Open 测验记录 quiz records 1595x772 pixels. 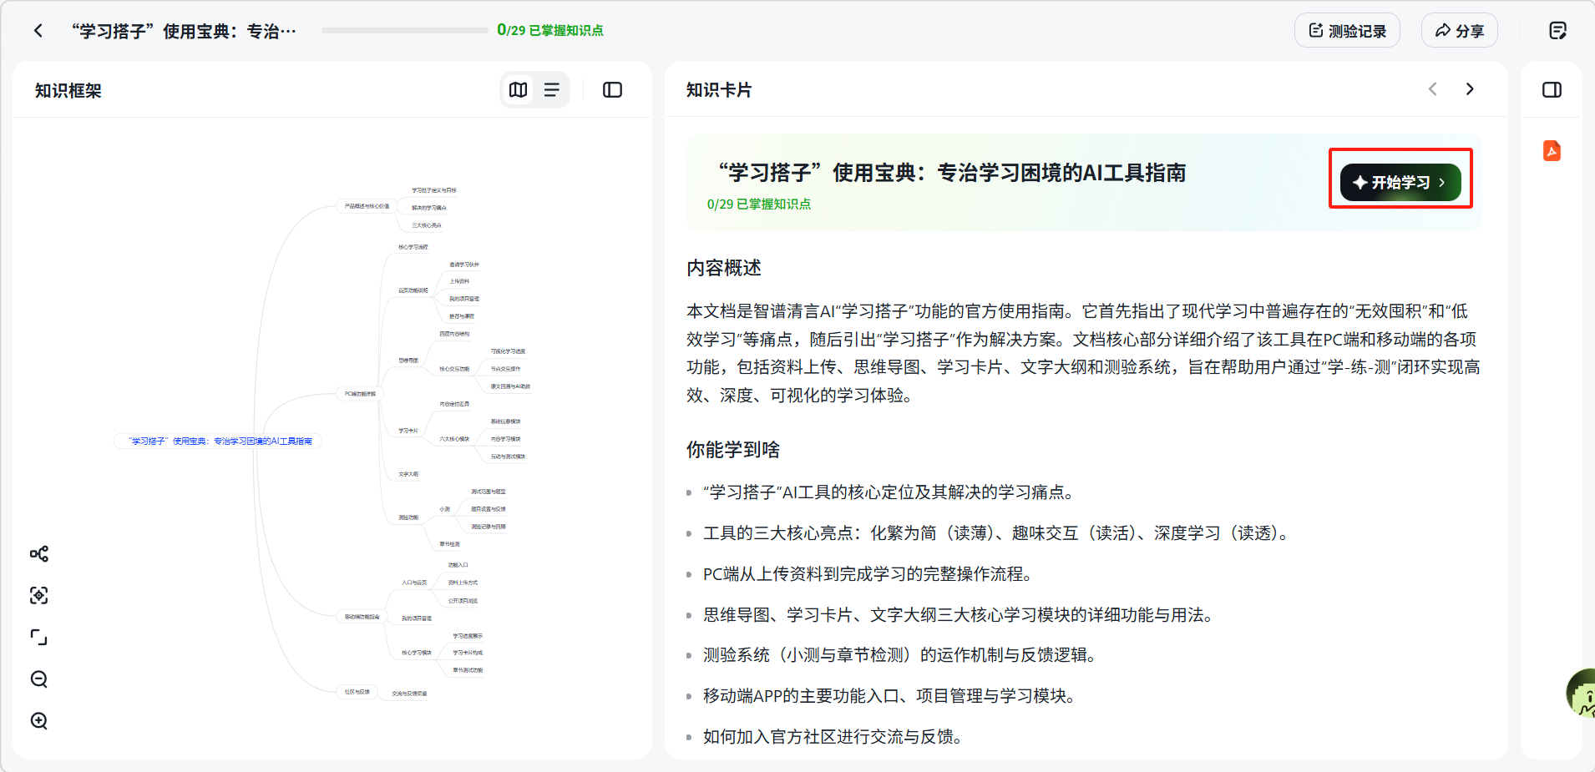pos(1347,31)
